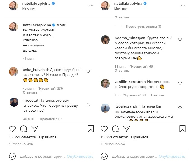Save the post with right bookmark icon
The image size is (196, 163).
(183, 129)
